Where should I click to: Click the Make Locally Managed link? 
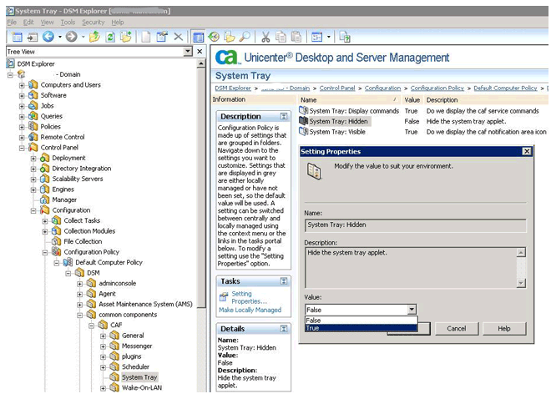(250, 311)
